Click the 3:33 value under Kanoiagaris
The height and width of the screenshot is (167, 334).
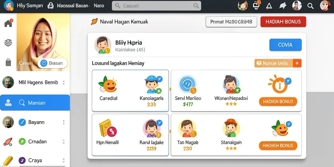[x=151, y=104]
